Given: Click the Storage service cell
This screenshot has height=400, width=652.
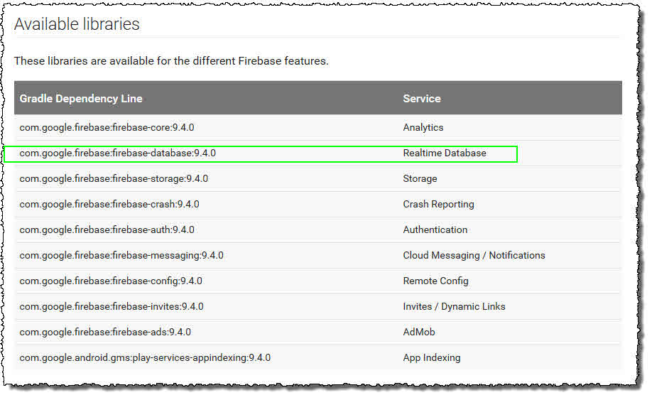Looking at the screenshot, I should coord(420,179).
